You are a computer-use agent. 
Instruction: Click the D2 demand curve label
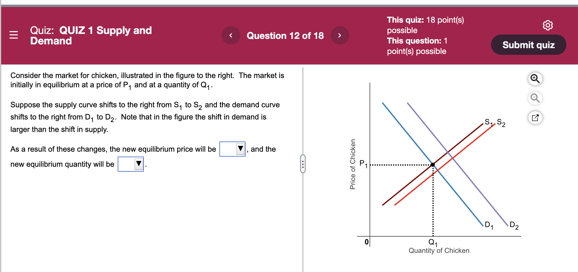pyautogui.click(x=514, y=225)
